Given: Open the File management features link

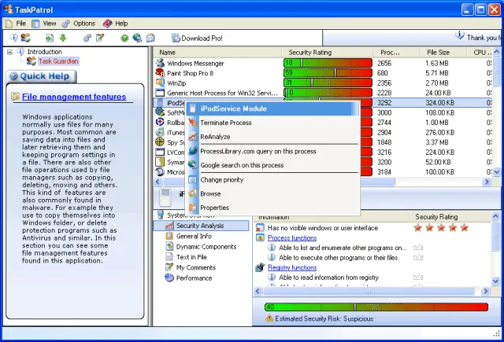Looking at the screenshot, I should coord(74,97).
